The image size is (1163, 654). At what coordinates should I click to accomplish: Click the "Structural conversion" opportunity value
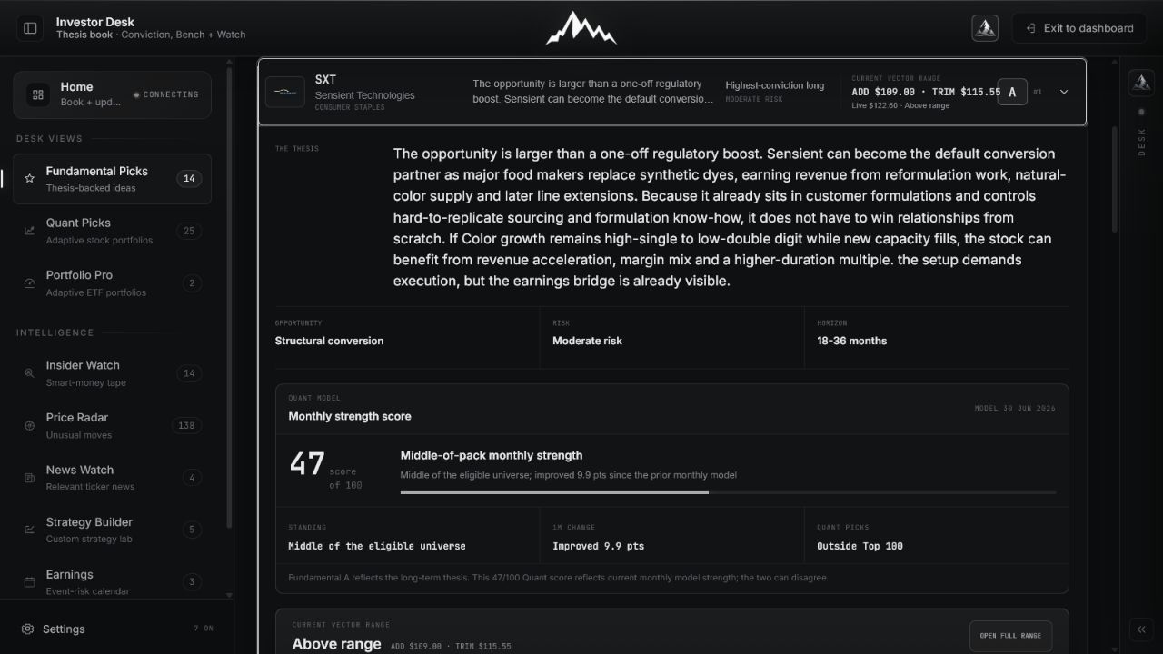point(329,341)
